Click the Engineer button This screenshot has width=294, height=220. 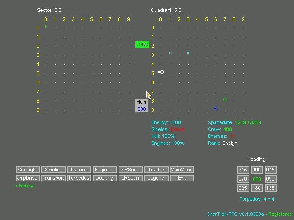point(105,170)
